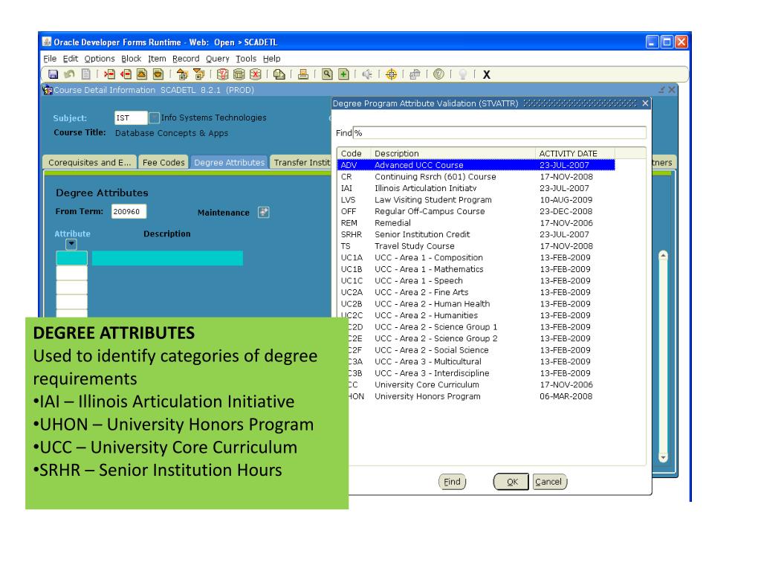Close the Degree Program Attribute Validation dialog
Image resolution: width=761 pixels, height=571 pixels.
pos(645,103)
